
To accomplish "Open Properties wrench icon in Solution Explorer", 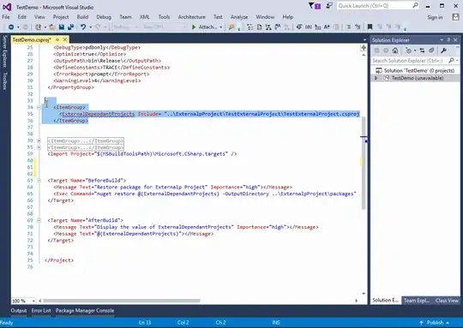I will coord(443,51).
